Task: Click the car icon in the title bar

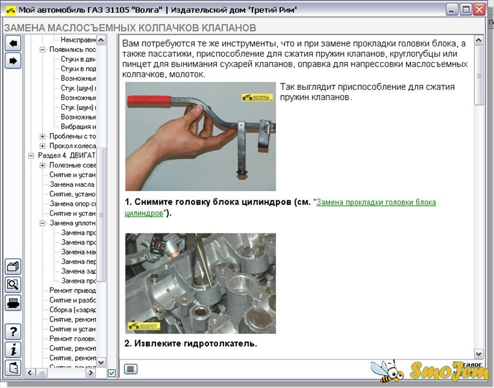Action: click(11, 10)
